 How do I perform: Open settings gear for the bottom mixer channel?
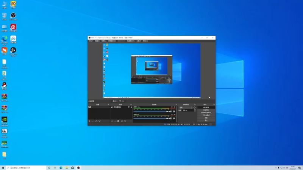tap(174, 118)
